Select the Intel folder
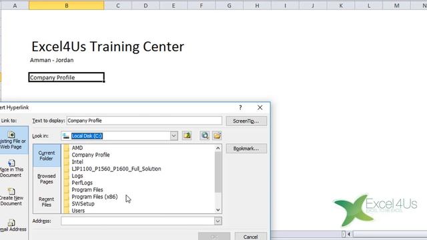427x240 pixels. click(x=77, y=162)
